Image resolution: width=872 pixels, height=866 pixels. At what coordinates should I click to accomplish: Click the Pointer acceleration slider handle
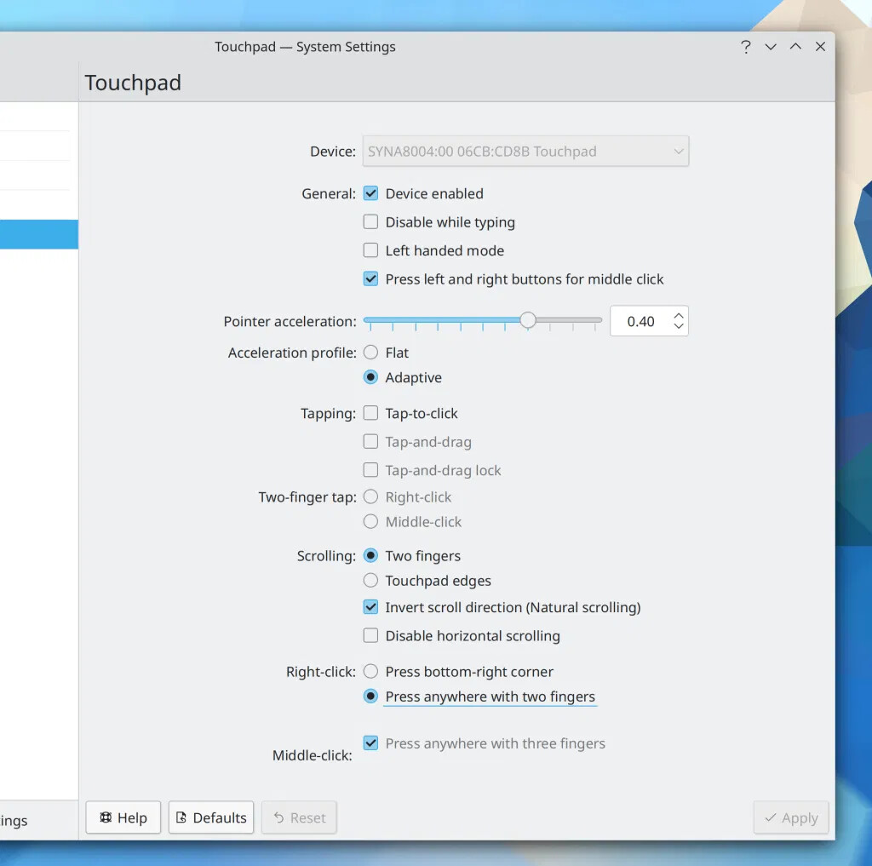[528, 320]
